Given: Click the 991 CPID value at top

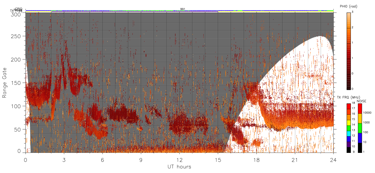Looking at the screenshot, I should click(x=183, y=9).
